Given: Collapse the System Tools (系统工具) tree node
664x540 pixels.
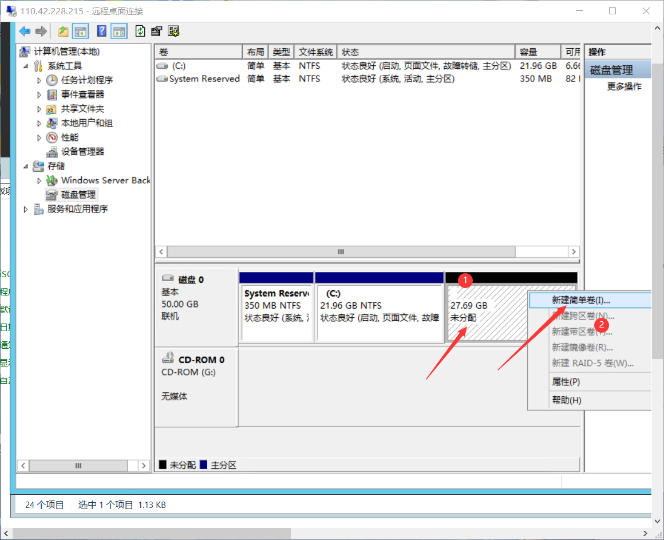Looking at the screenshot, I should tap(26, 66).
